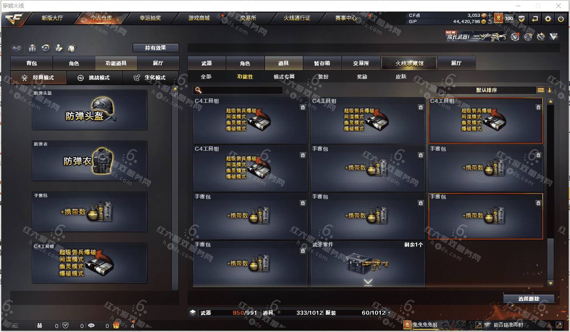
Task: Open the key icon in left toolbar
Action: point(16,48)
